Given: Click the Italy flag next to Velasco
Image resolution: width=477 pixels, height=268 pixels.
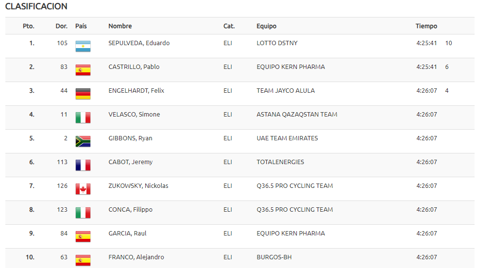Looking at the screenshot, I should coord(83,117).
